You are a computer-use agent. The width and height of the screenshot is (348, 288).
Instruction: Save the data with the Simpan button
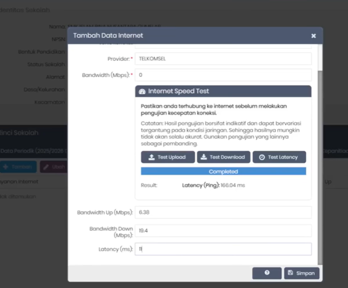(x=301, y=273)
